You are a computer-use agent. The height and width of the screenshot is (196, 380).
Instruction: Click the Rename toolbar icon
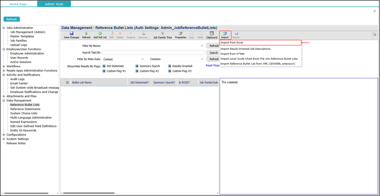[x=131, y=35]
